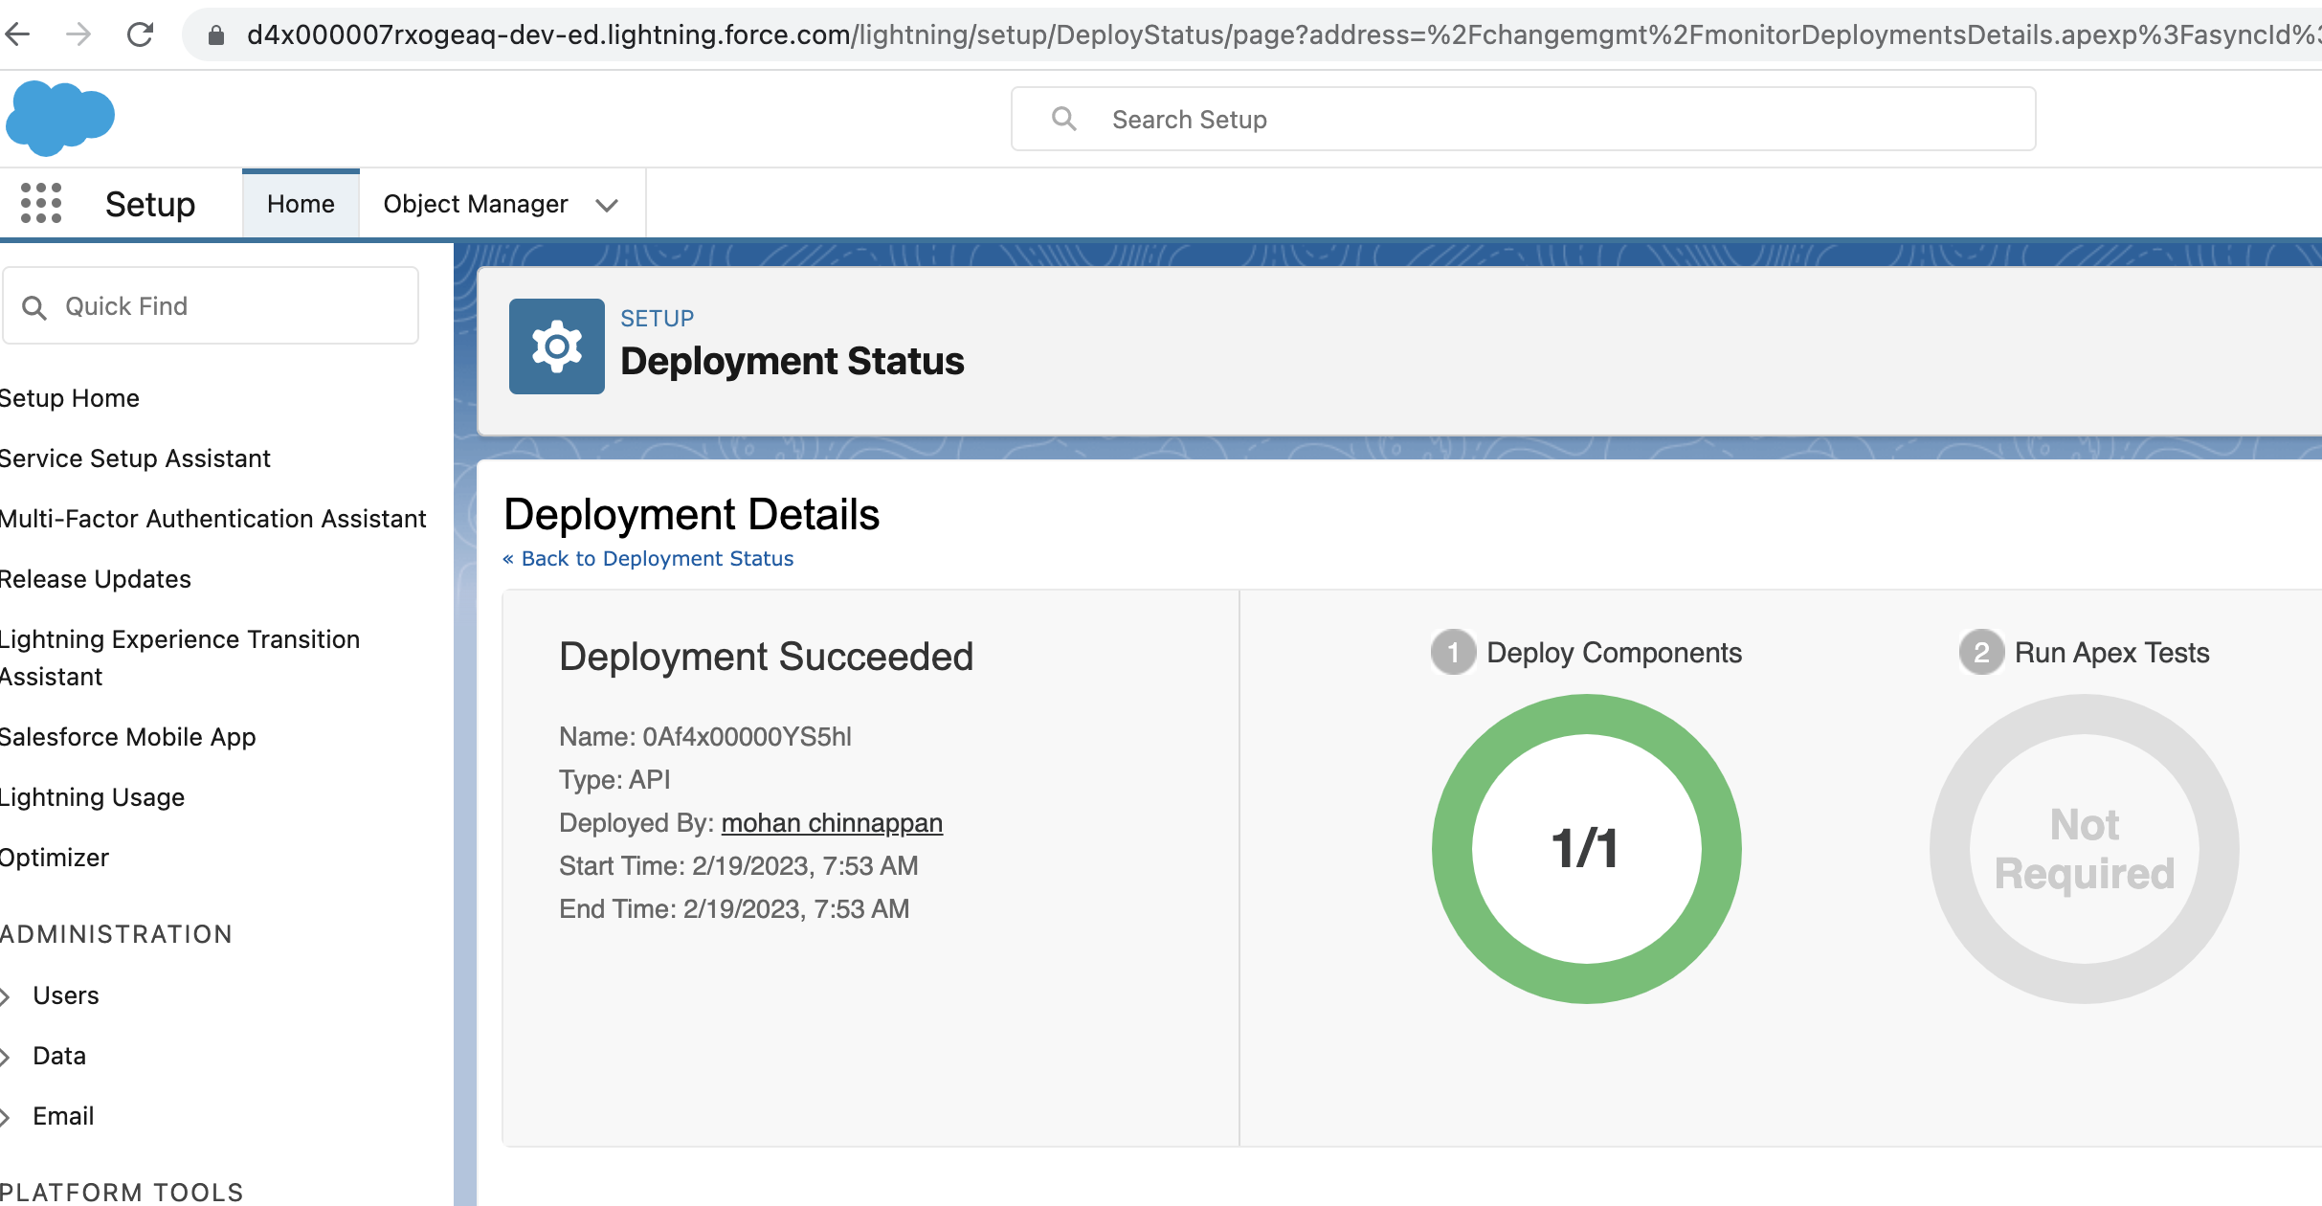Screen dimensions: 2322x1206
Task: Open Setup Home in sidebar
Action: tap(70, 398)
